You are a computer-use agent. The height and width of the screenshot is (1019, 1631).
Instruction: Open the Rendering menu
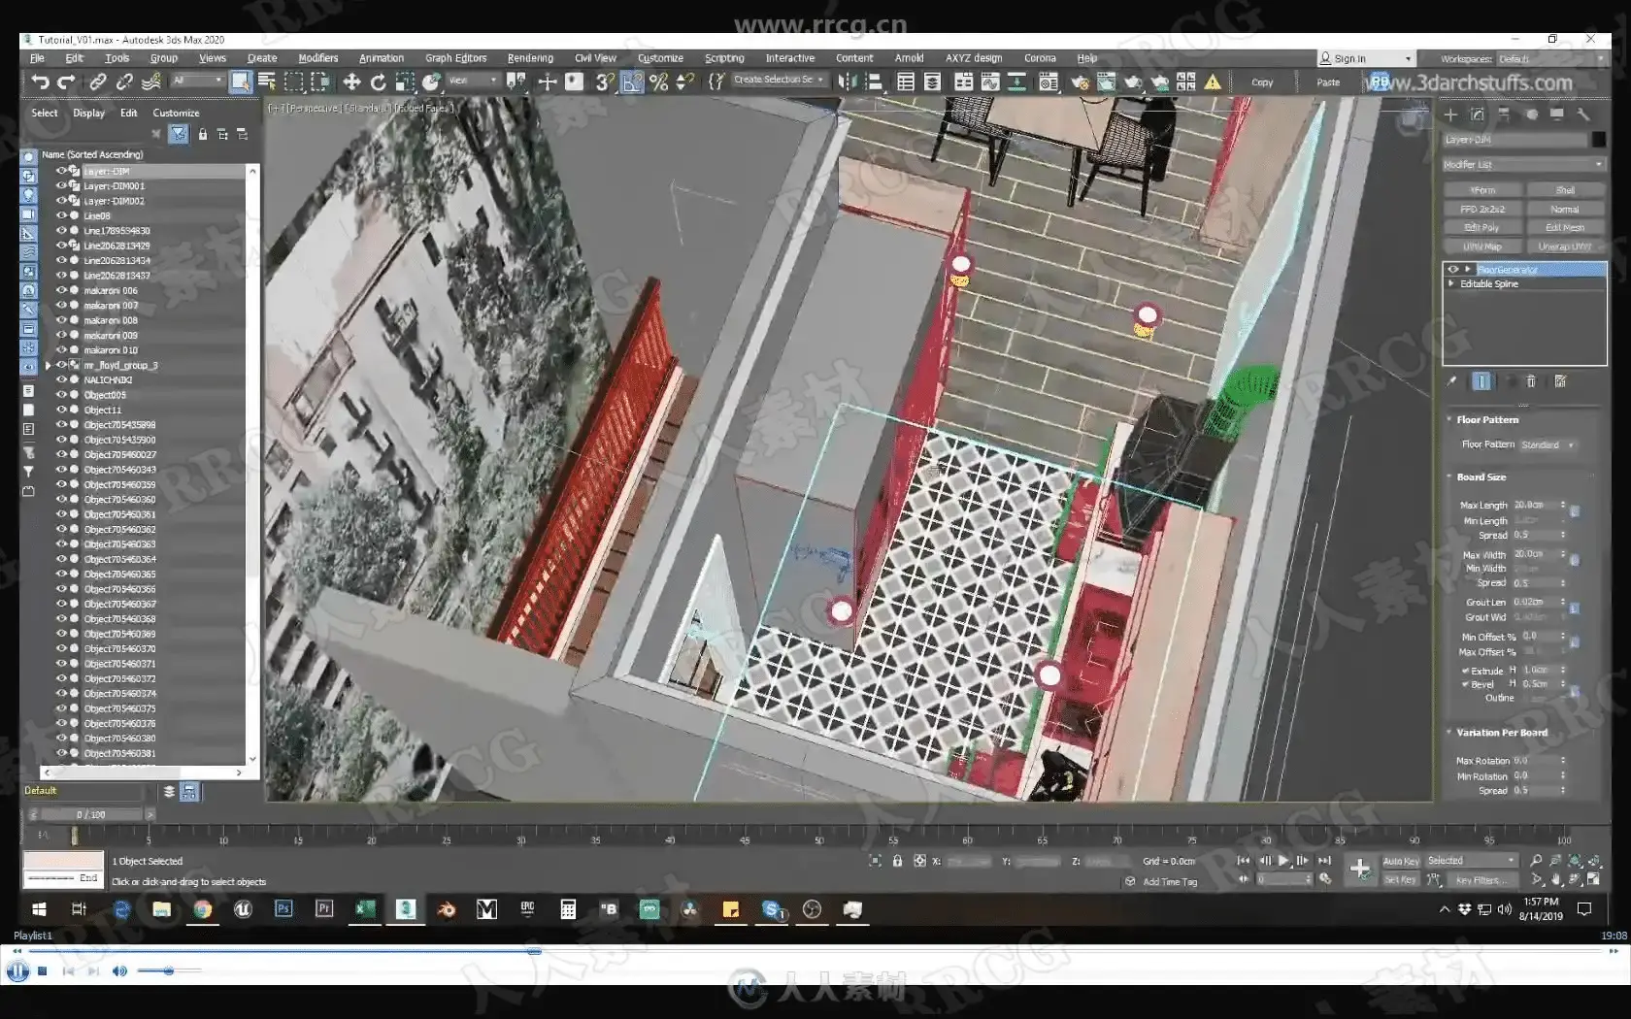click(x=530, y=58)
